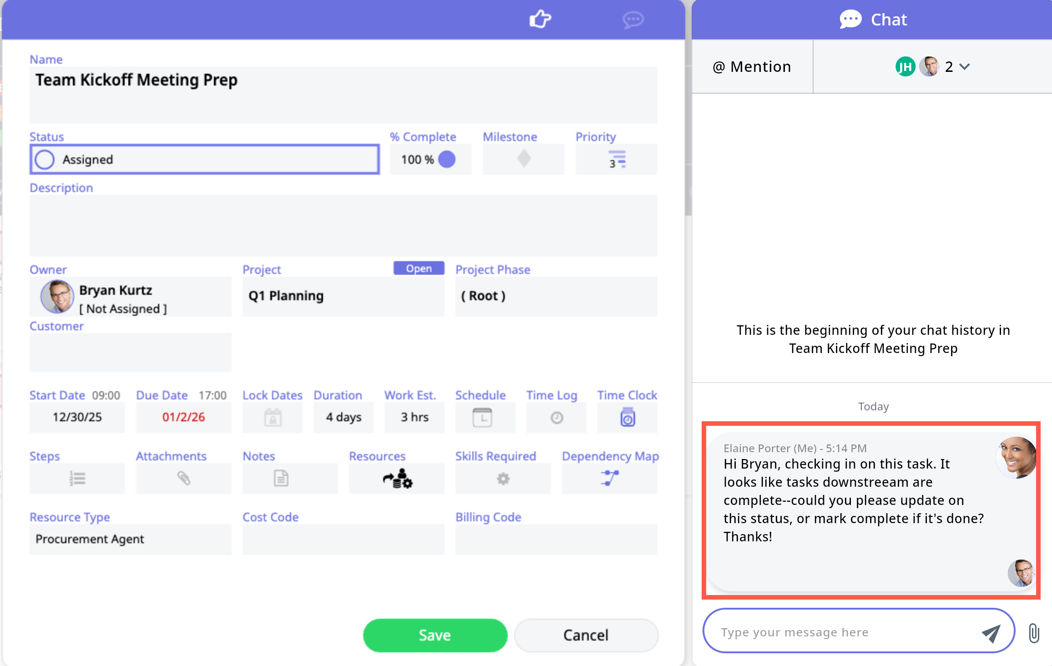Click the chat message input field
Screen dimensions: 1052x666
pyautogui.click(x=842, y=632)
